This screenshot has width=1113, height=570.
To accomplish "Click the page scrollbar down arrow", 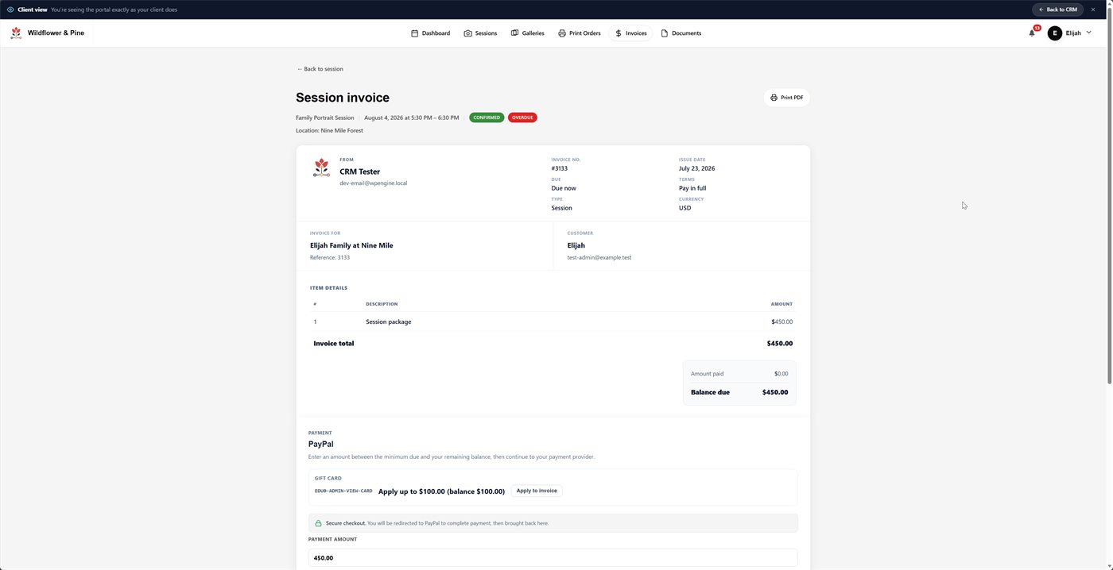I will [x=1108, y=565].
